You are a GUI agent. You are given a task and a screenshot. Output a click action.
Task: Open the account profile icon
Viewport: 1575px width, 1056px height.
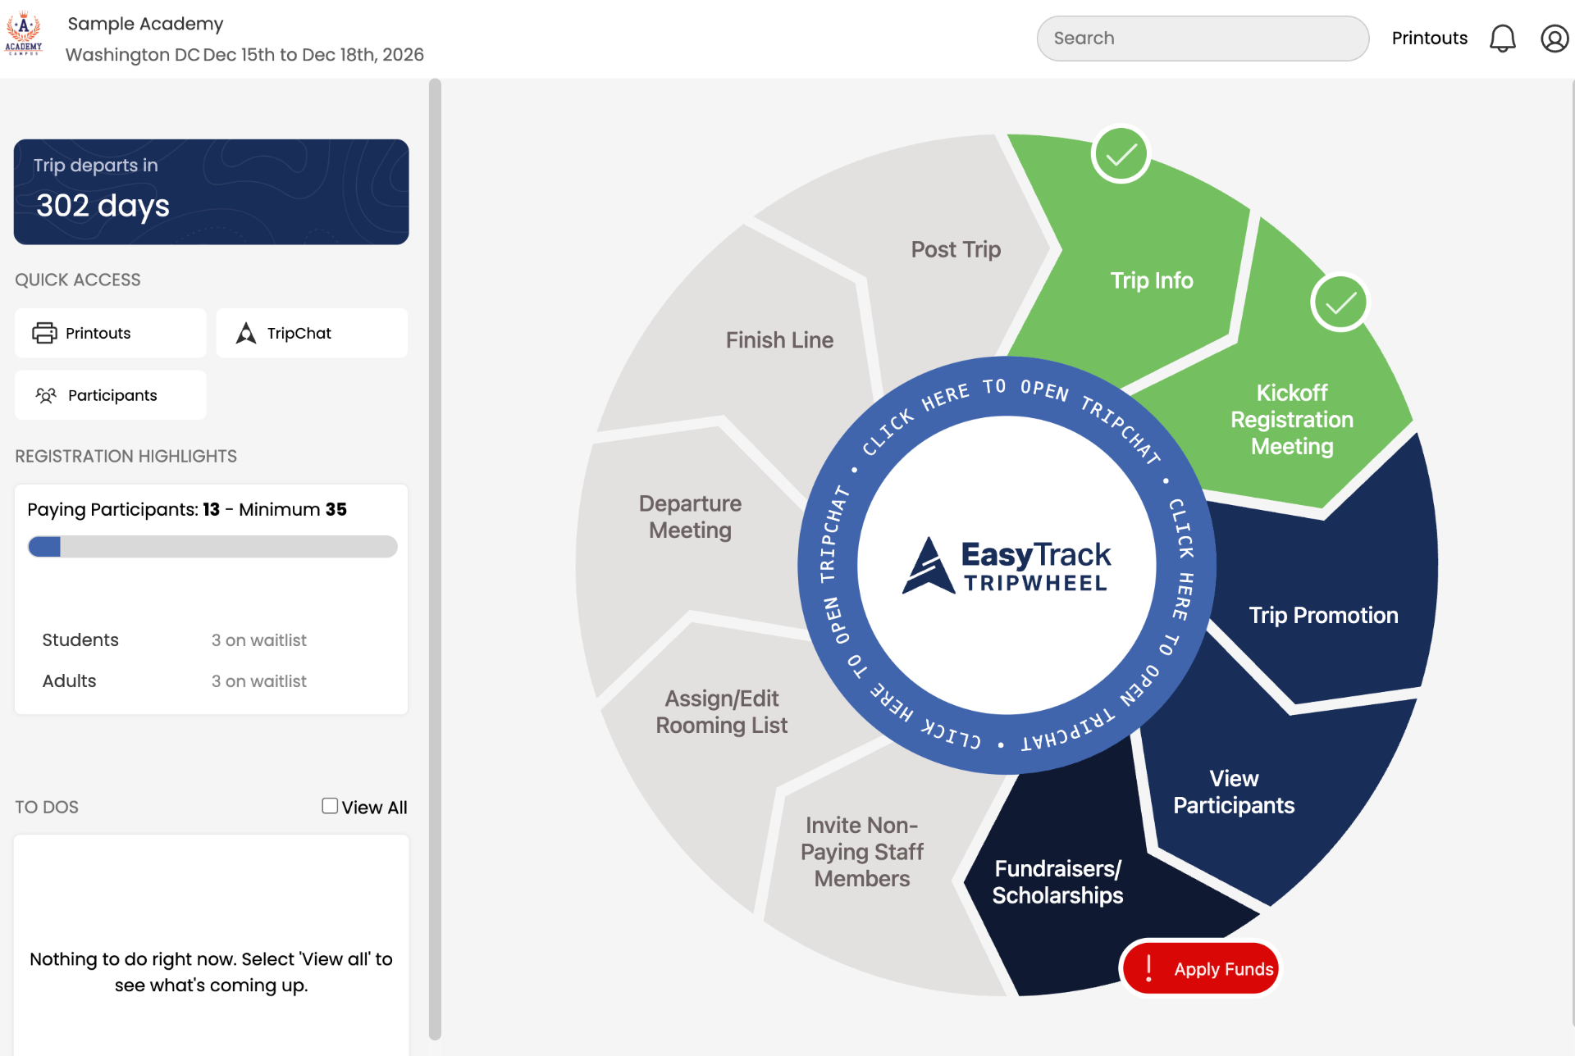[1554, 38]
